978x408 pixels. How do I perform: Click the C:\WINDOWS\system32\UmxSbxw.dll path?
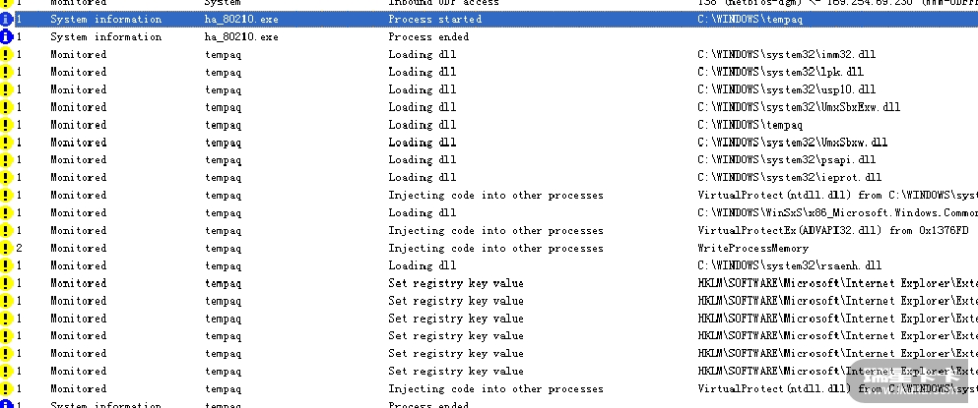pos(792,143)
